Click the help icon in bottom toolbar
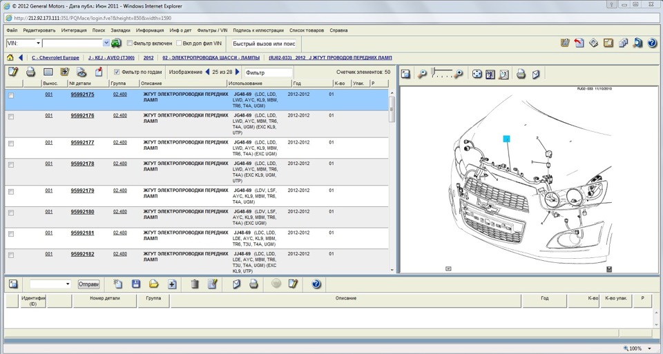Viewport: 663px width, 354px height. (316, 284)
